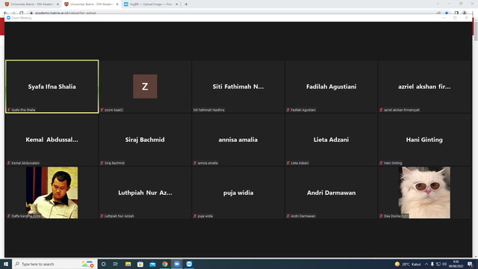Click the microphone icon in system tray
The height and width of the screenshot is (269, 478).
point(432,264)
